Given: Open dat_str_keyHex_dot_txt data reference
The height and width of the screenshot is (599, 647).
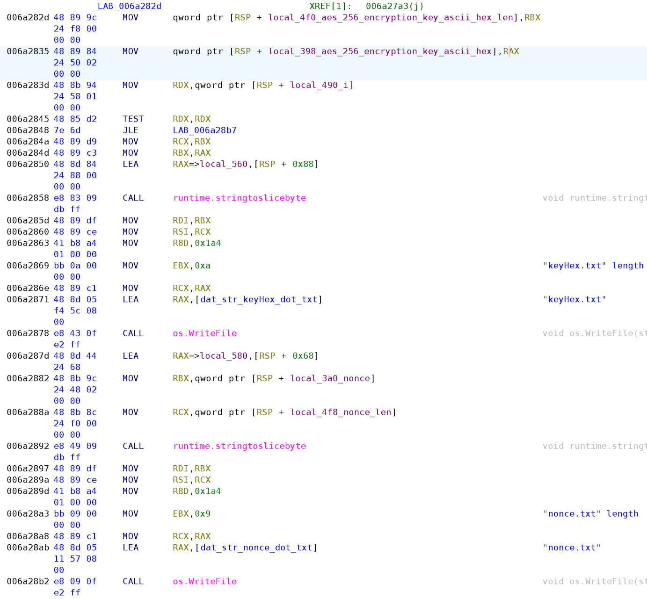Looking at the screenshot, I should [x=259, y=299].
